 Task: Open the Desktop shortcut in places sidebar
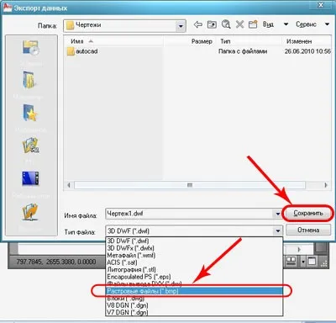pyautogui.click(x=30, y=178)
